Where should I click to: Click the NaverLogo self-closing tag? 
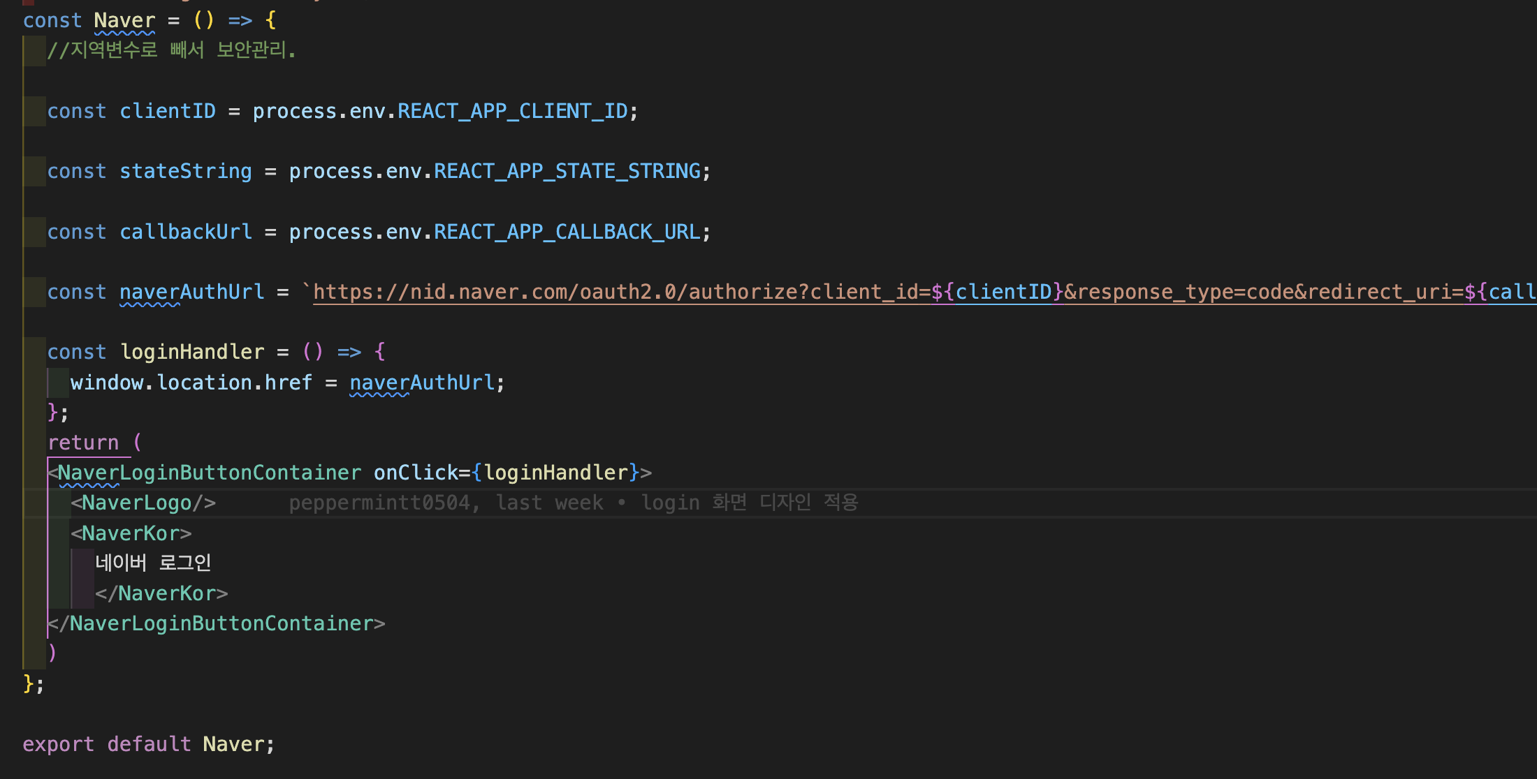[x=143, y=503]
